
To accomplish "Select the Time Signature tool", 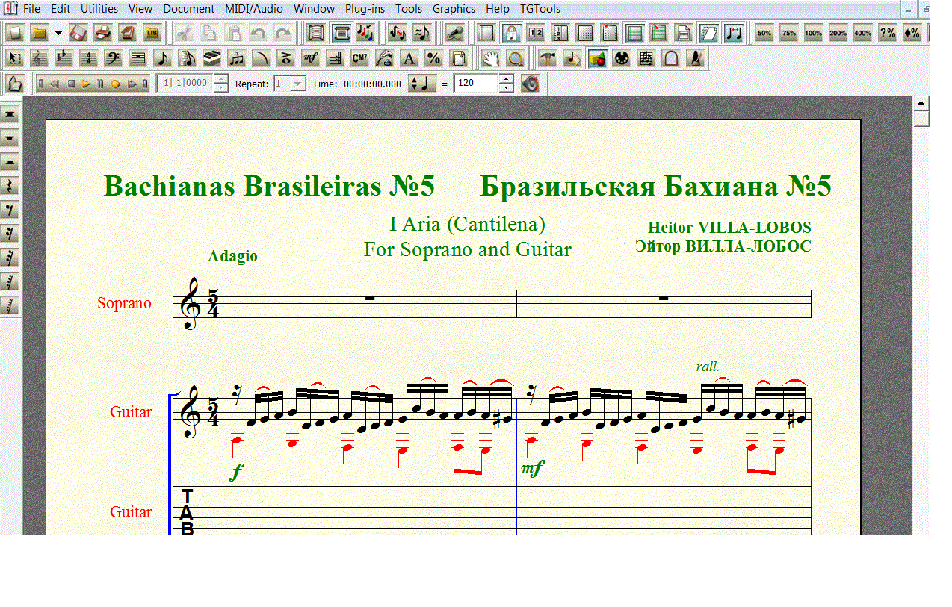I will [x=89, y=58].
